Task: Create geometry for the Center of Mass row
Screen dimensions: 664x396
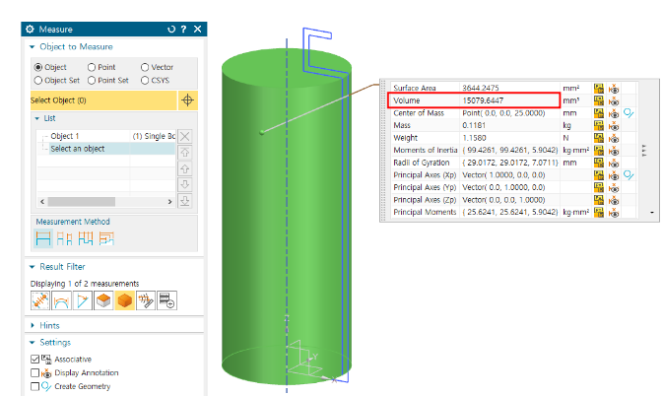Action: pyautogui.click(x=630, y=113)
